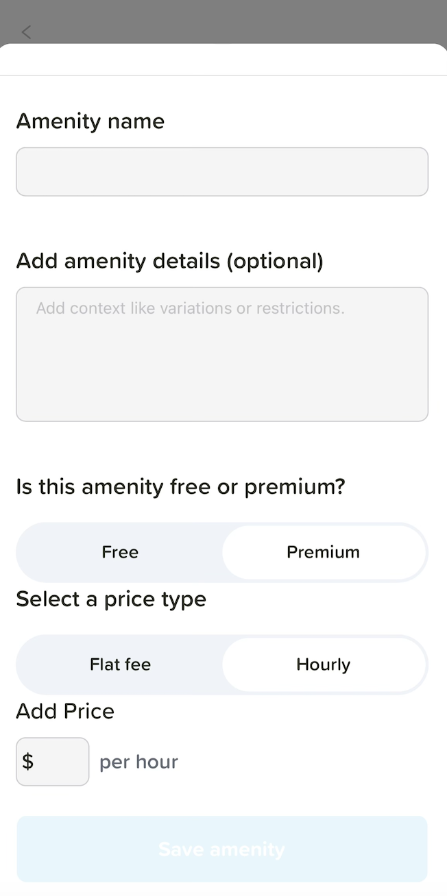Click the "Add Price" label

point(65,711)
